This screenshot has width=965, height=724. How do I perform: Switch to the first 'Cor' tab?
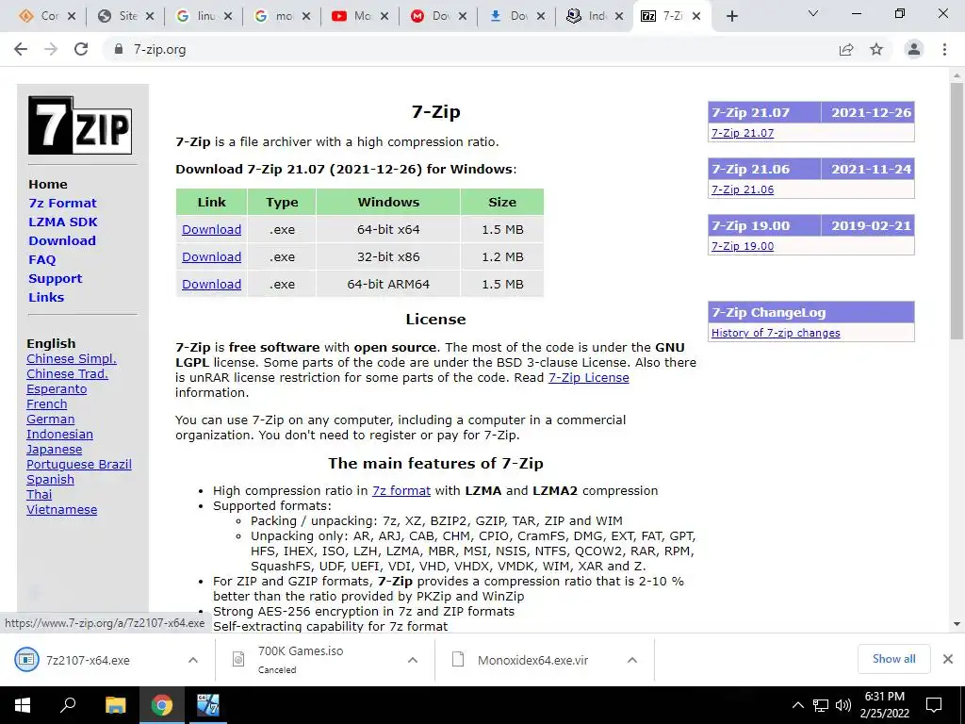47,16
